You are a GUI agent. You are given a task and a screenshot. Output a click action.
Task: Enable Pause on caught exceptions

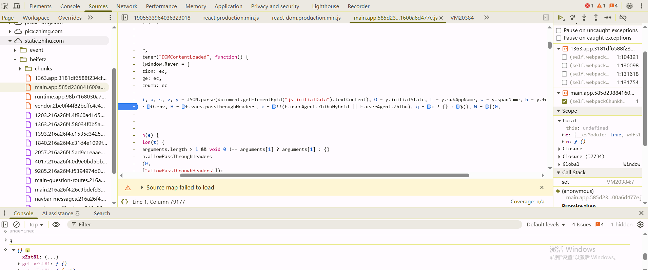click(x=559, y=38)
